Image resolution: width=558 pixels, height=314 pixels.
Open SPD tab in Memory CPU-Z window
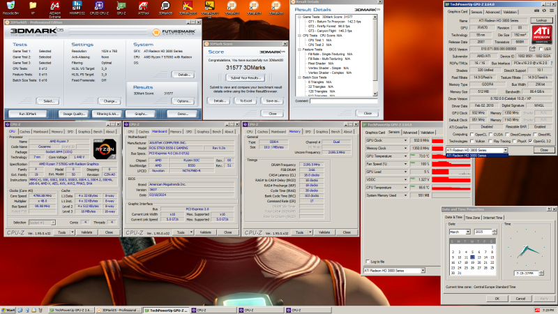pos(308,132)
